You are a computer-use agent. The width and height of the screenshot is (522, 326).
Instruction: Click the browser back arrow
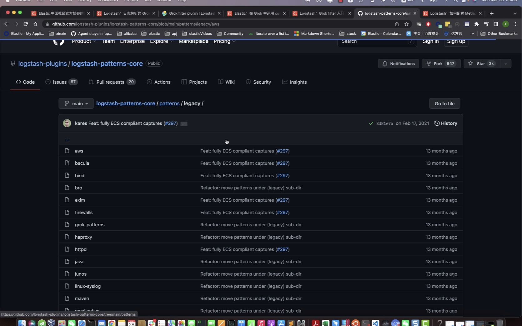point(6,24)
